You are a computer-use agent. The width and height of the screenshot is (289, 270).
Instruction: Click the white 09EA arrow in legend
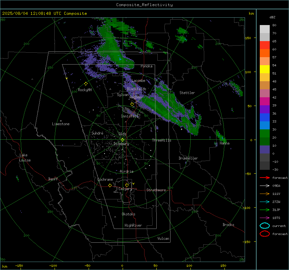coord(265,186)
